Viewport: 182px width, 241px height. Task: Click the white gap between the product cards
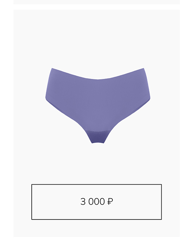(96, 7)
